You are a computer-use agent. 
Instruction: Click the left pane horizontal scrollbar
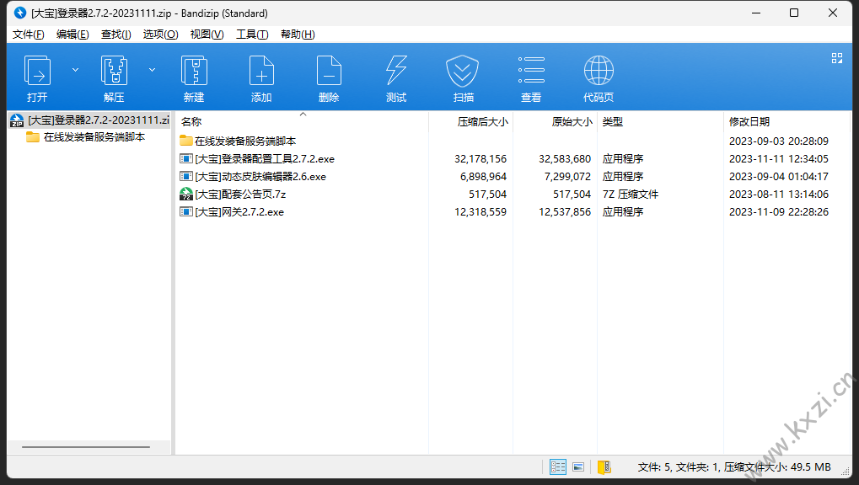pyautogui.click(x=86, y=447)
